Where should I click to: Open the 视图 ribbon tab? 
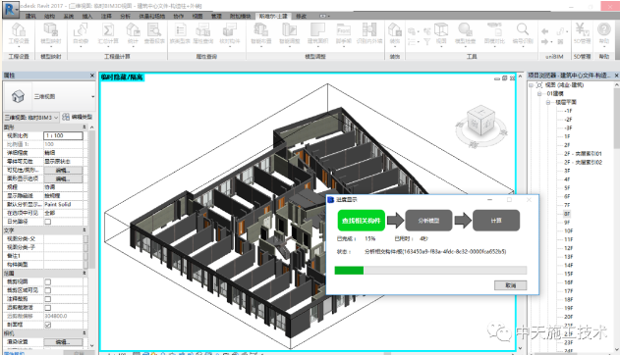tap(197, 16)
